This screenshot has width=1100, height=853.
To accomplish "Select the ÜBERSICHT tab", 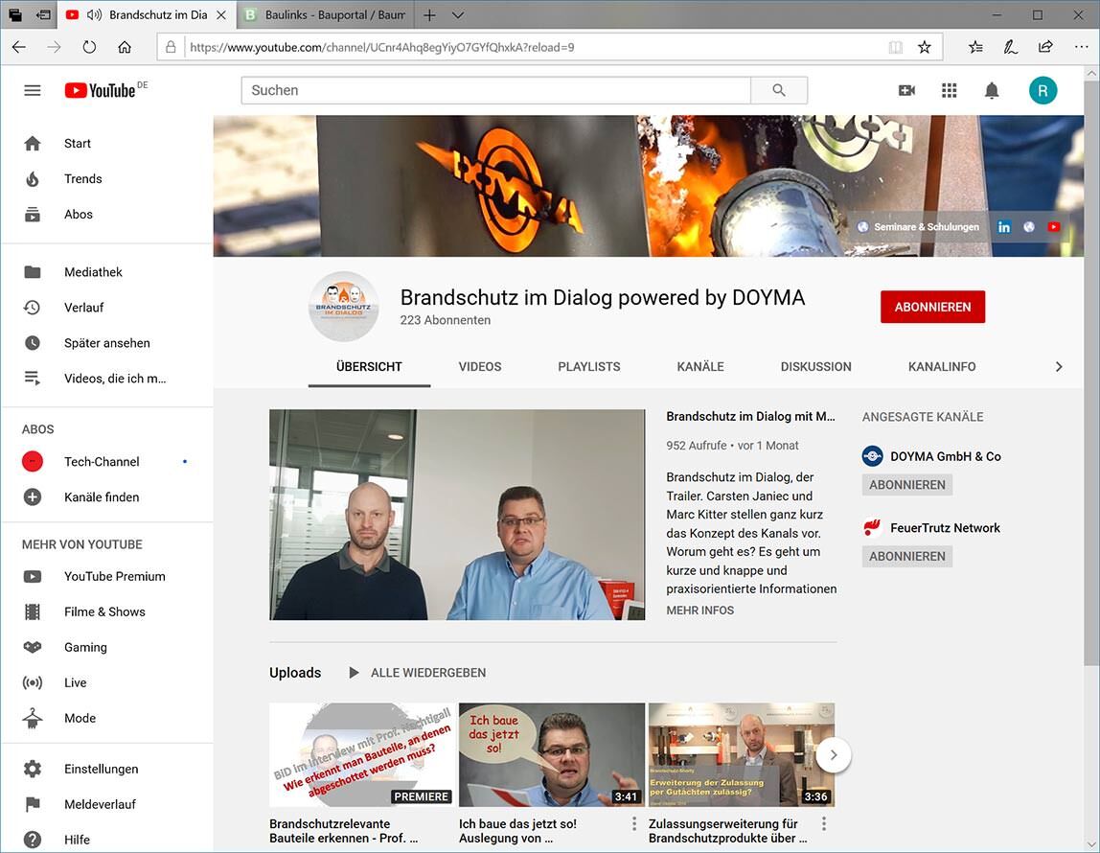I will click(369, 366).
